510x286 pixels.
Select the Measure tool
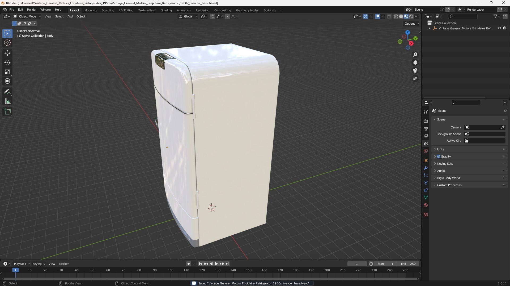pos(7,101)
